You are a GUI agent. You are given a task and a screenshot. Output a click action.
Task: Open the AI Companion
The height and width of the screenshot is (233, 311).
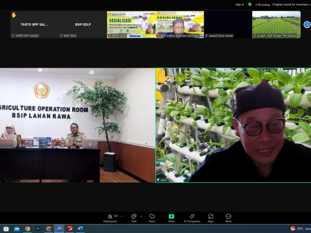(x=192, y=217)
